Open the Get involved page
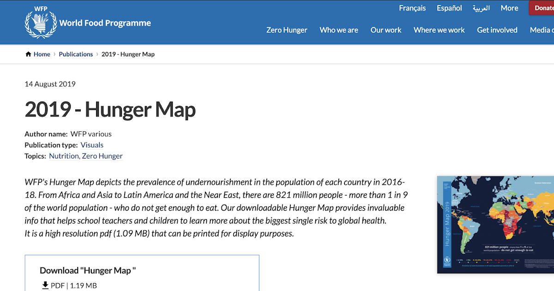This screenshot has height=291, width=554. 497,30
